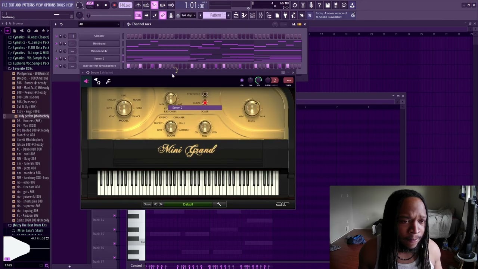Image resolution: width=478 pixels, height=269 pixels.
Task: Click the Level knob on Mini Grand
Action: point(252,108)
